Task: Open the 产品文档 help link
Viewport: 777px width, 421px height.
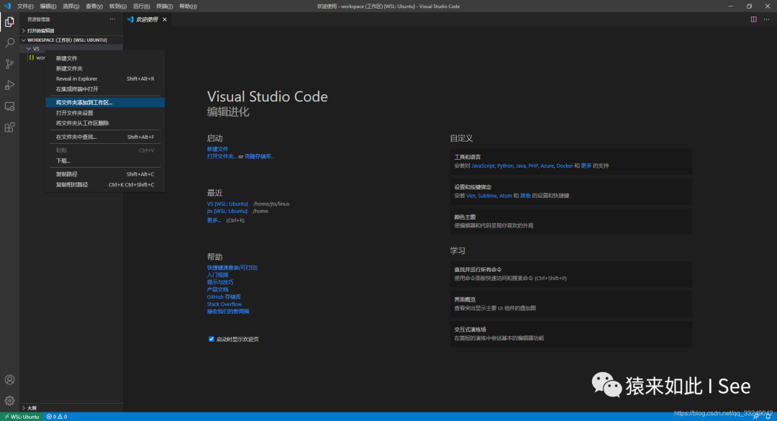Action: (x=217, y=289)
